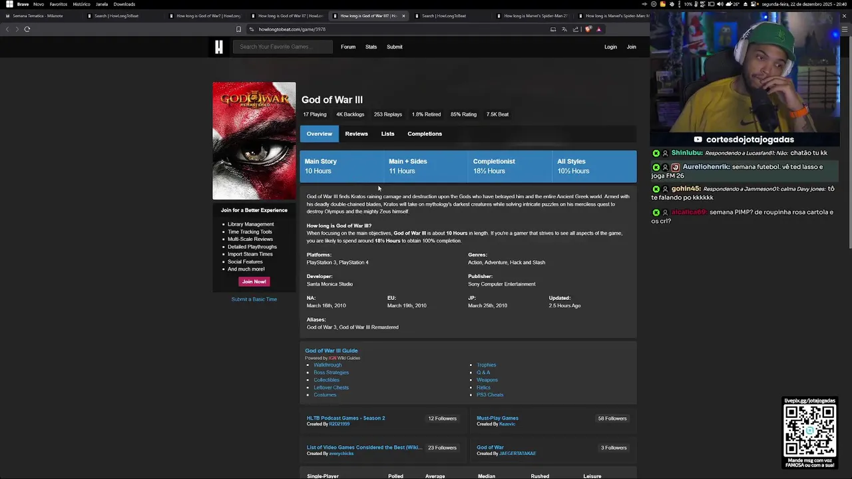Viewport: 852px width, 479px height.
Task: Open the browser hamburger menu
Action: coord(845,29)
